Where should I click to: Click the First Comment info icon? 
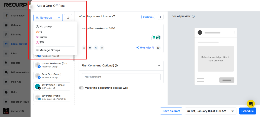tap(116, 66)
